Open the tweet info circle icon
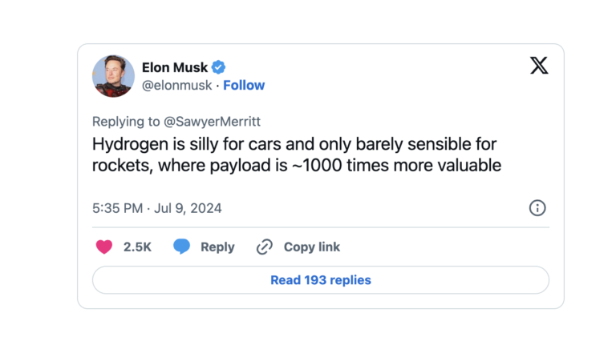This screenshot has width=616, height=345. click(537, 208)
